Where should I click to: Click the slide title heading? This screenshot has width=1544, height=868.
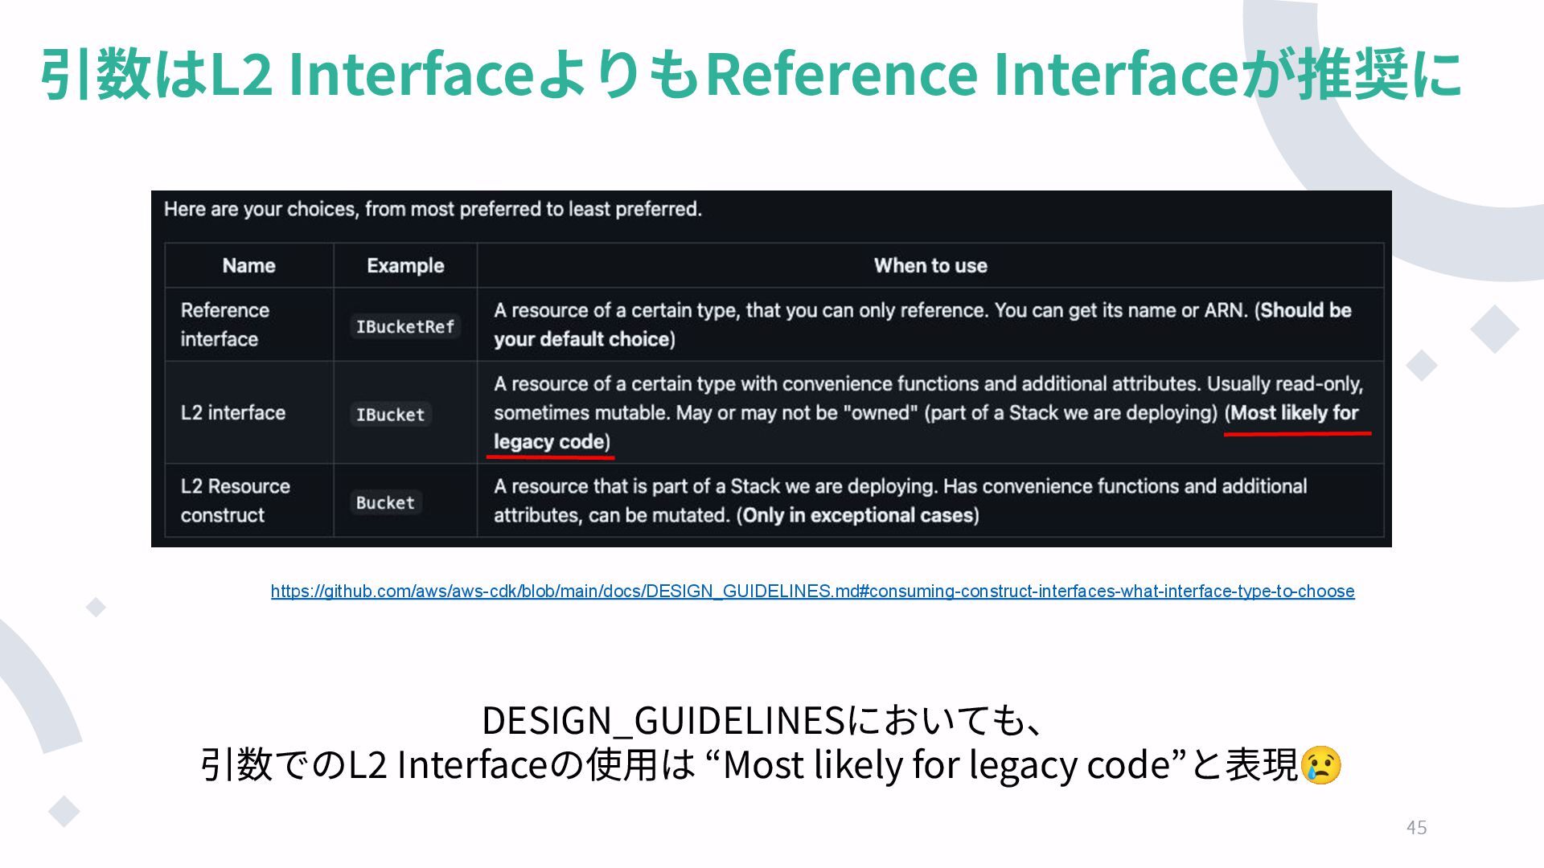749,74
